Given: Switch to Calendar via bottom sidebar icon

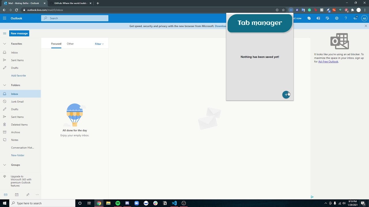Looking at the screenshot, I should pyautogui.click(x=17, y=195).
